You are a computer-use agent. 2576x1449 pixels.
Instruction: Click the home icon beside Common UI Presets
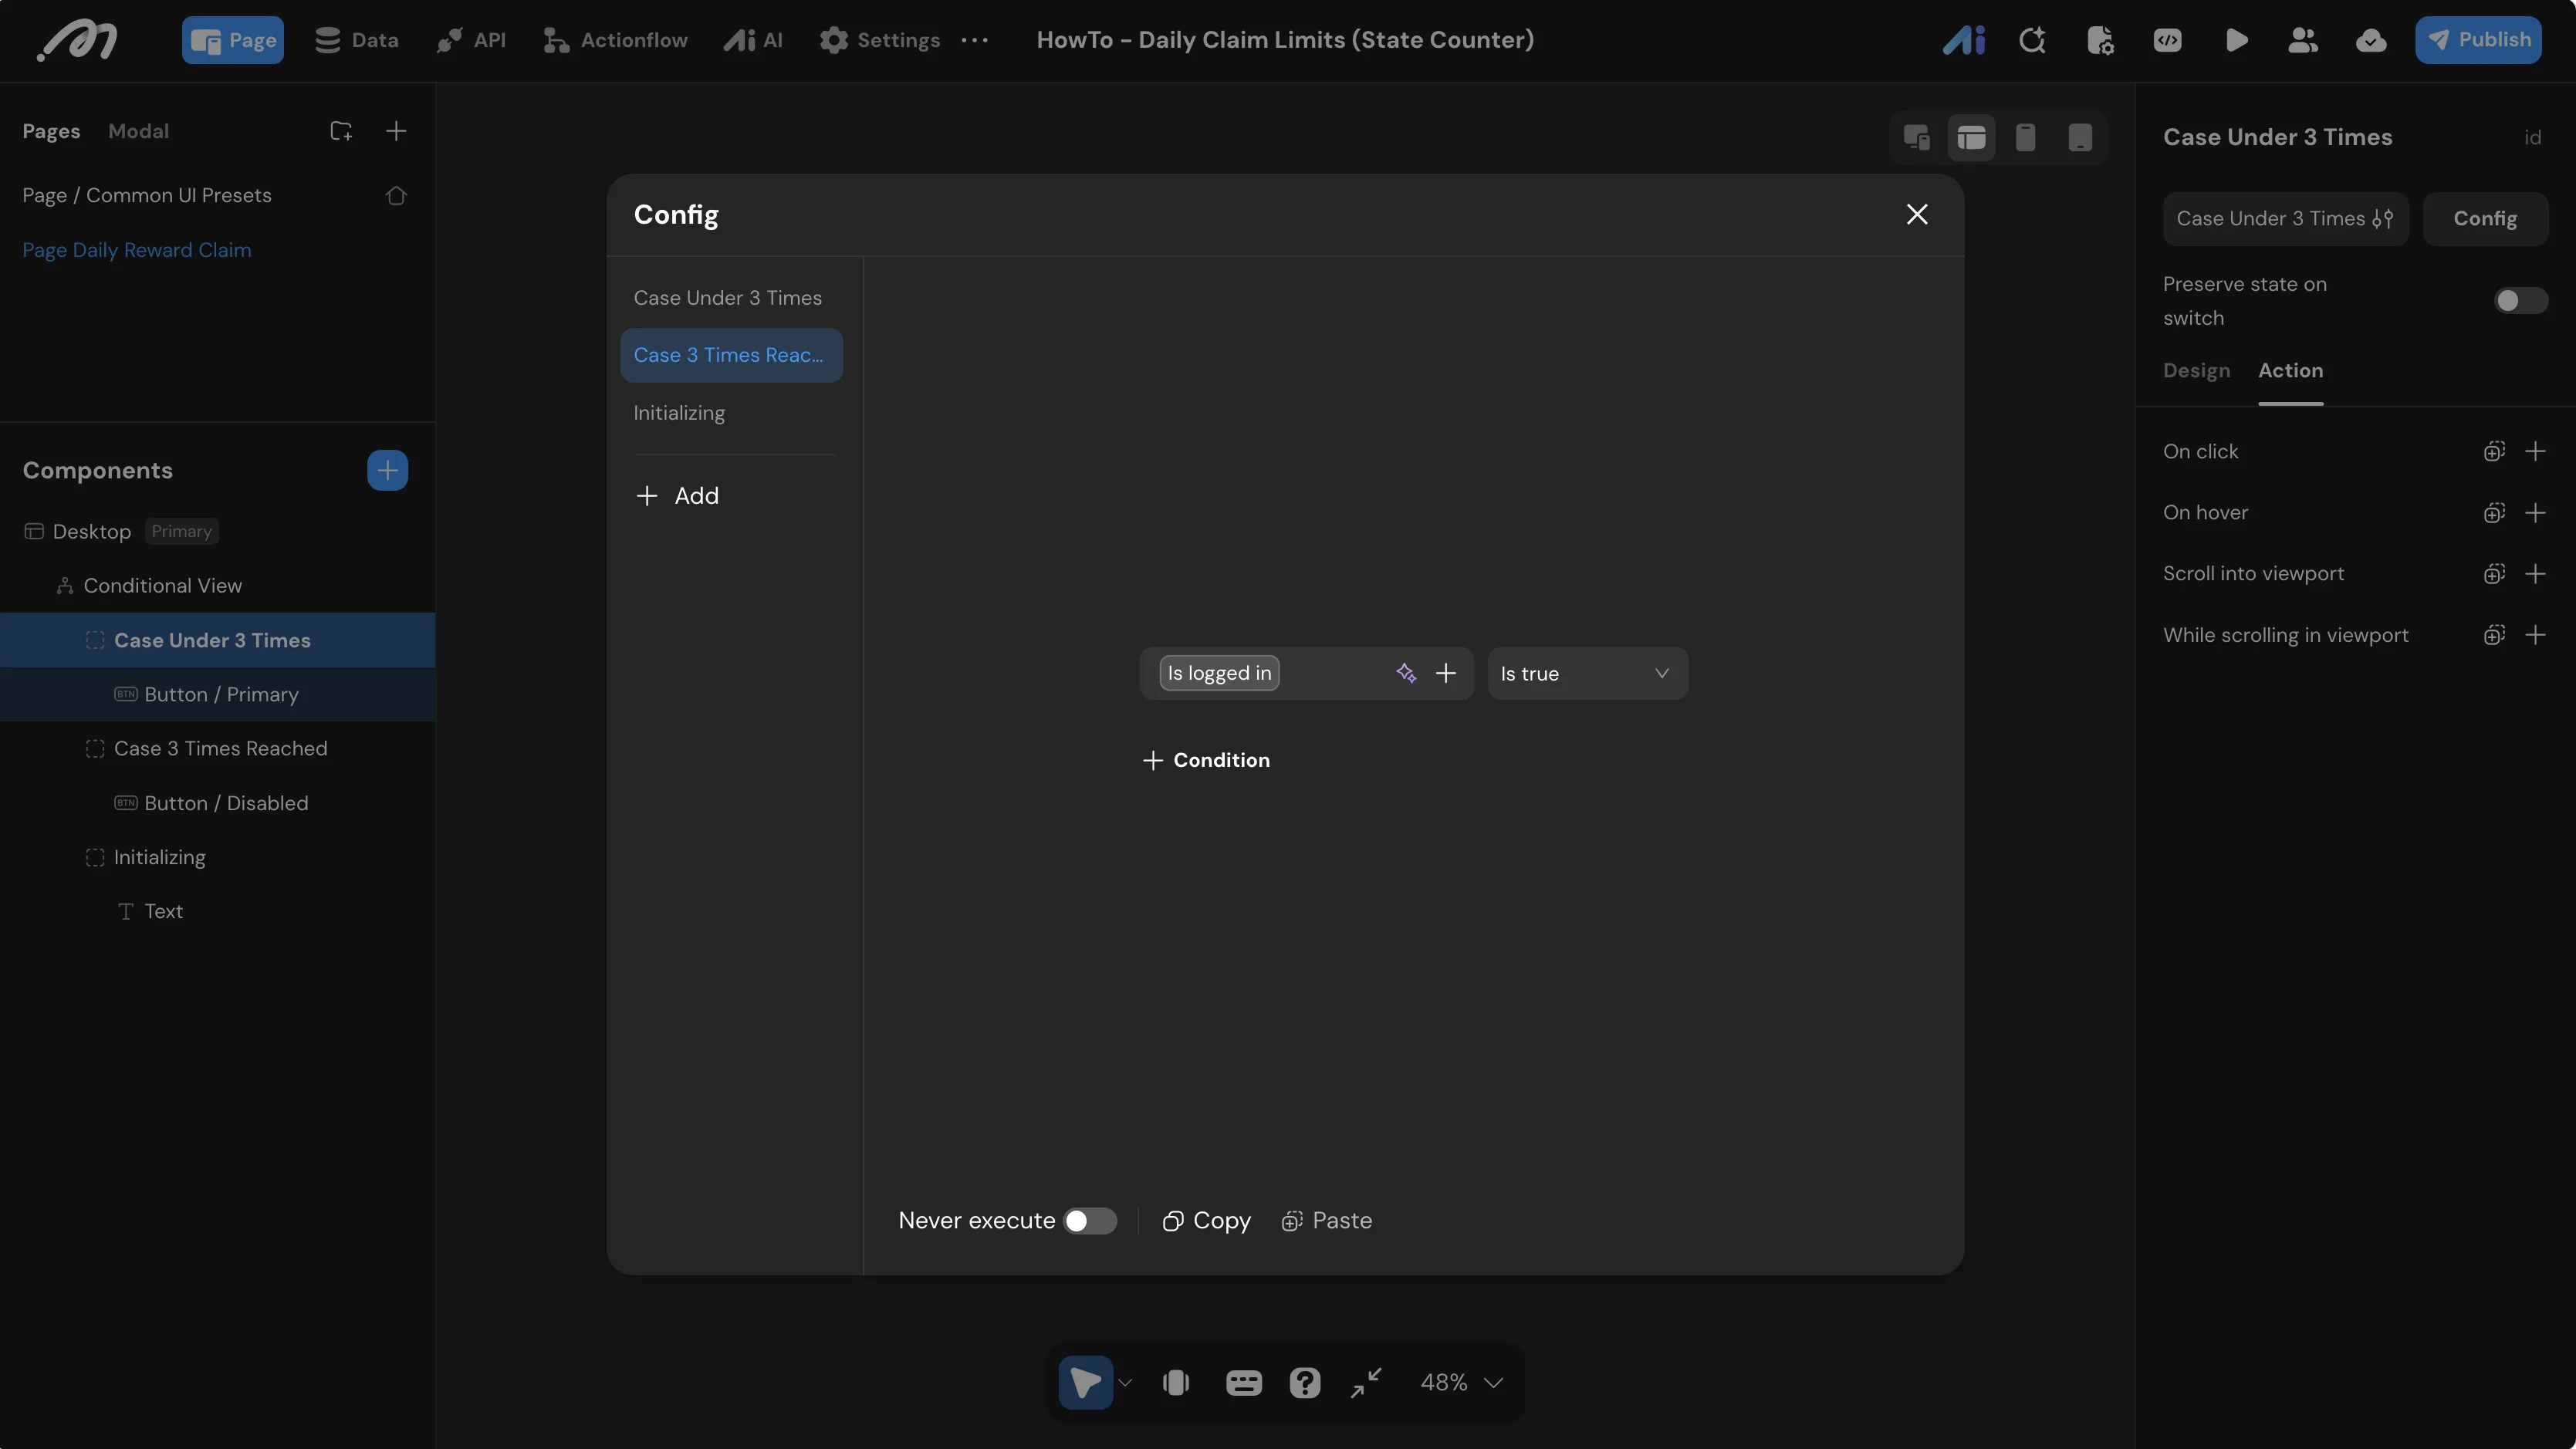point(396,195)
